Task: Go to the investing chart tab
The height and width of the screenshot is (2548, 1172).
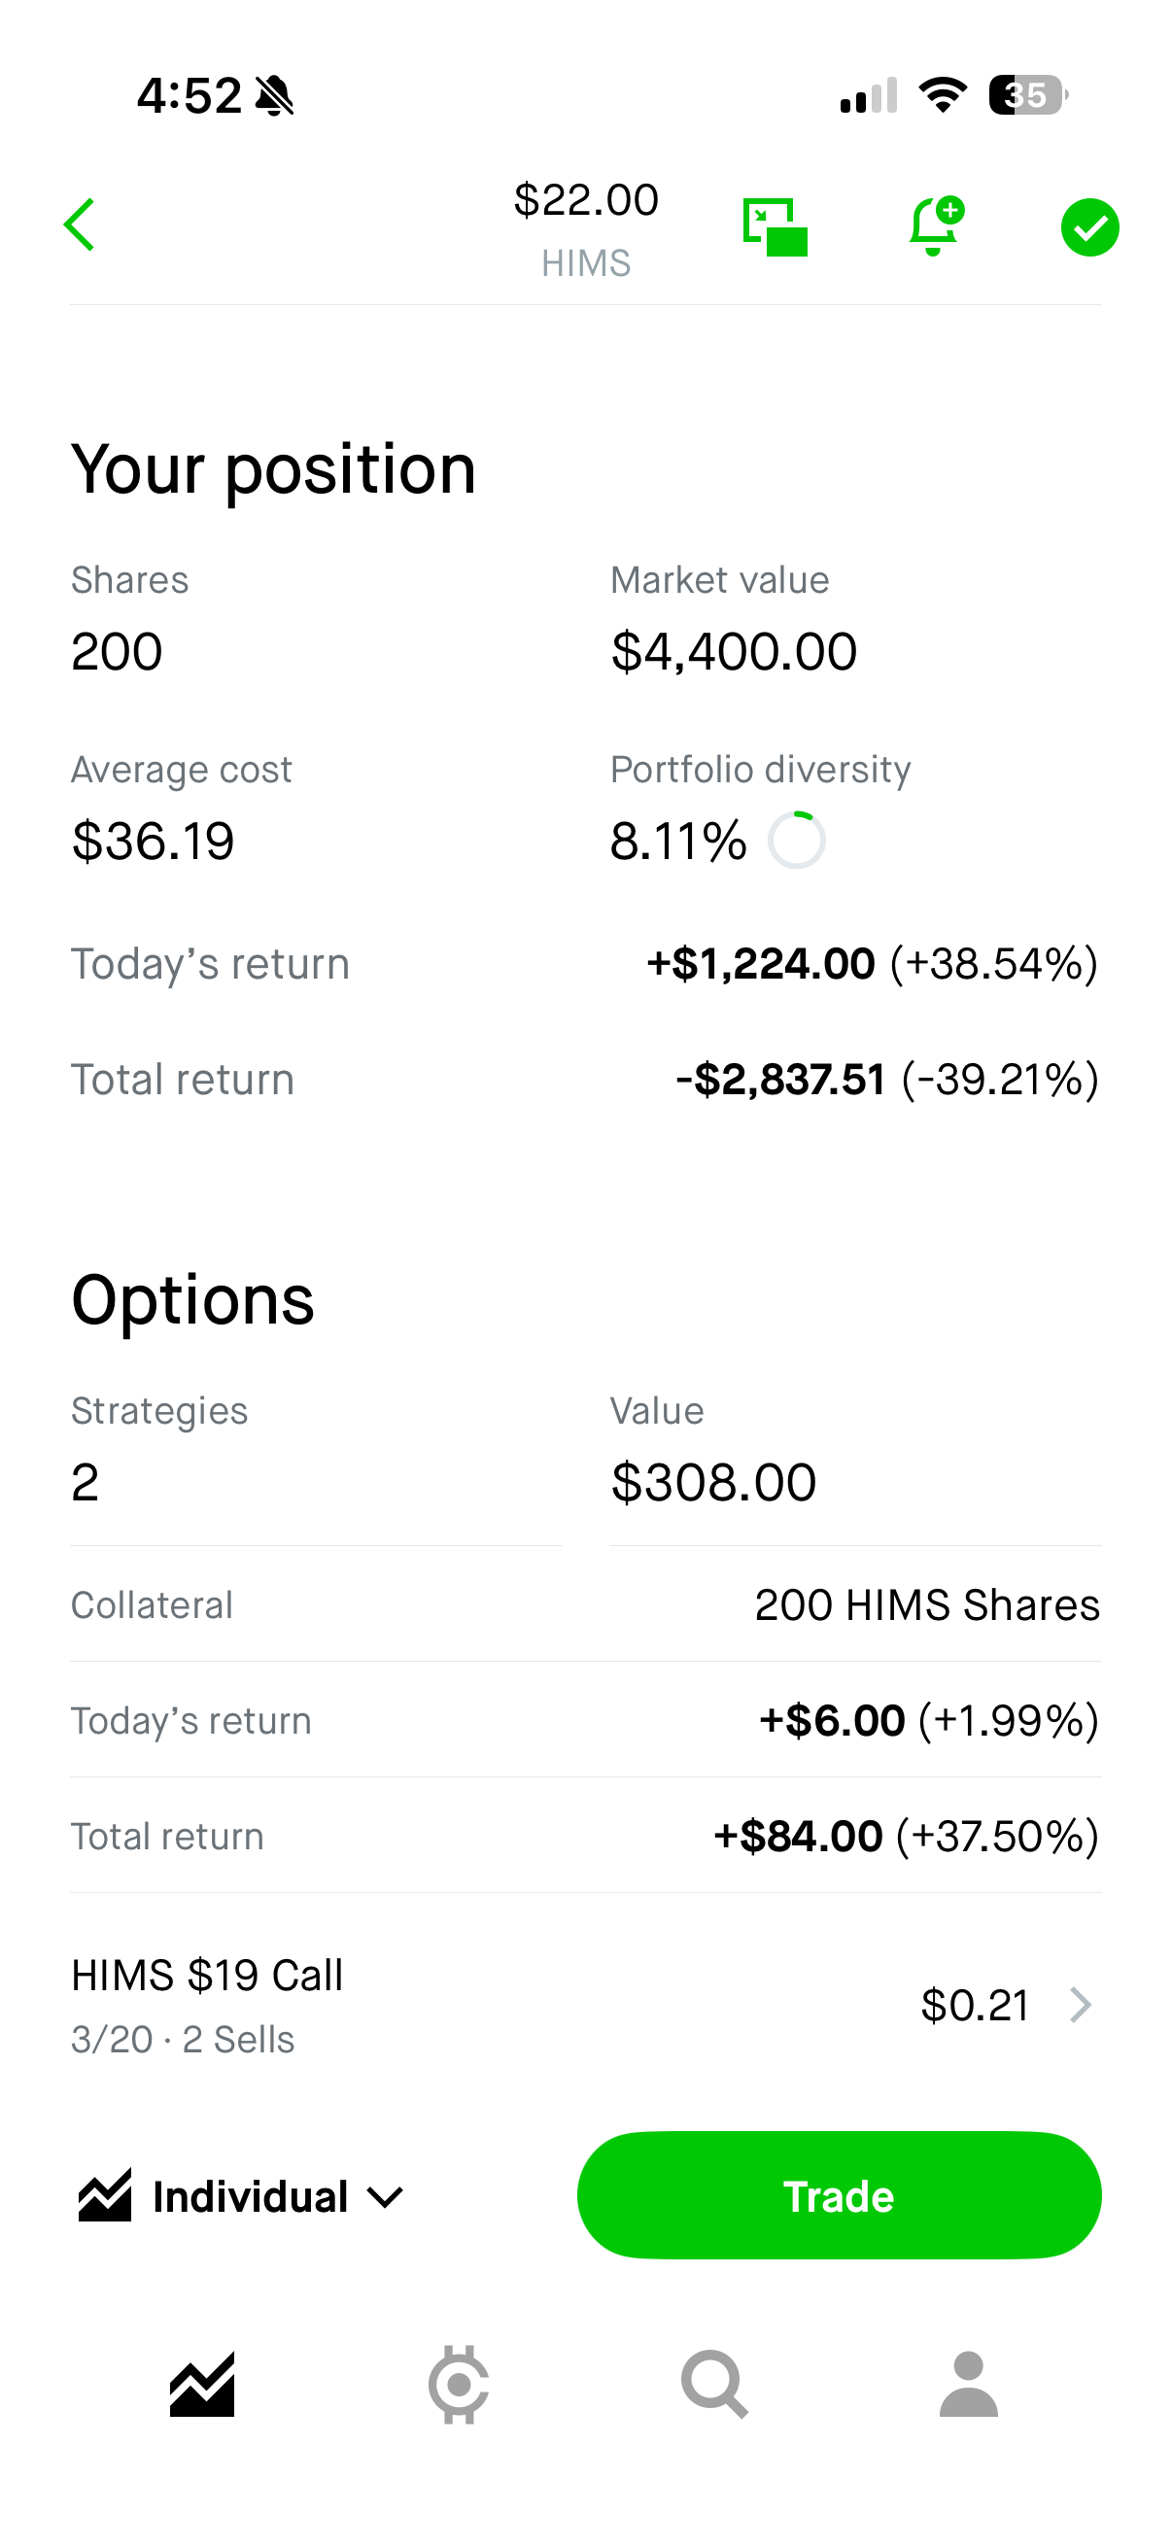Action: [x=202, y=2385]
